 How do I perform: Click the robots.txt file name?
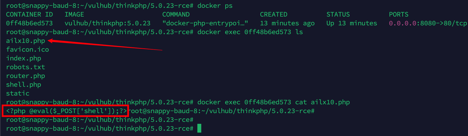point(25,67)
